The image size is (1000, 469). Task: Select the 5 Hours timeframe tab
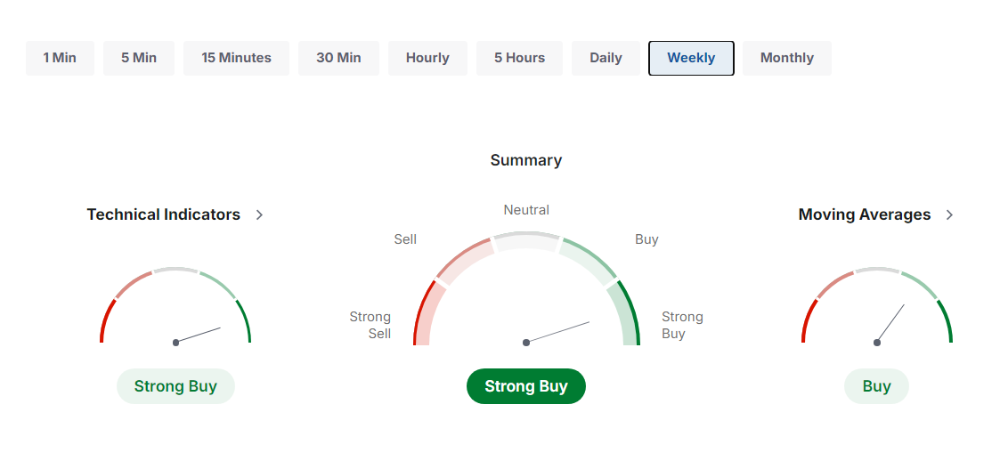[x=519, y=58]
